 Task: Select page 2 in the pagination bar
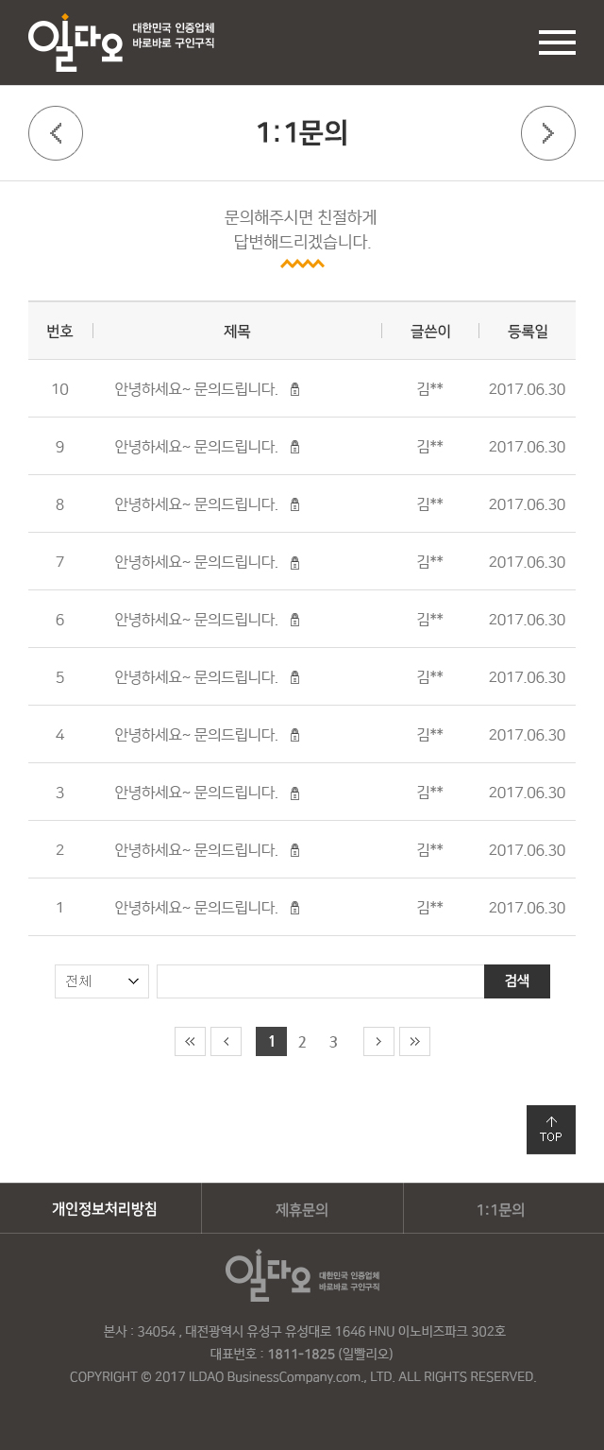point(302,1041)
